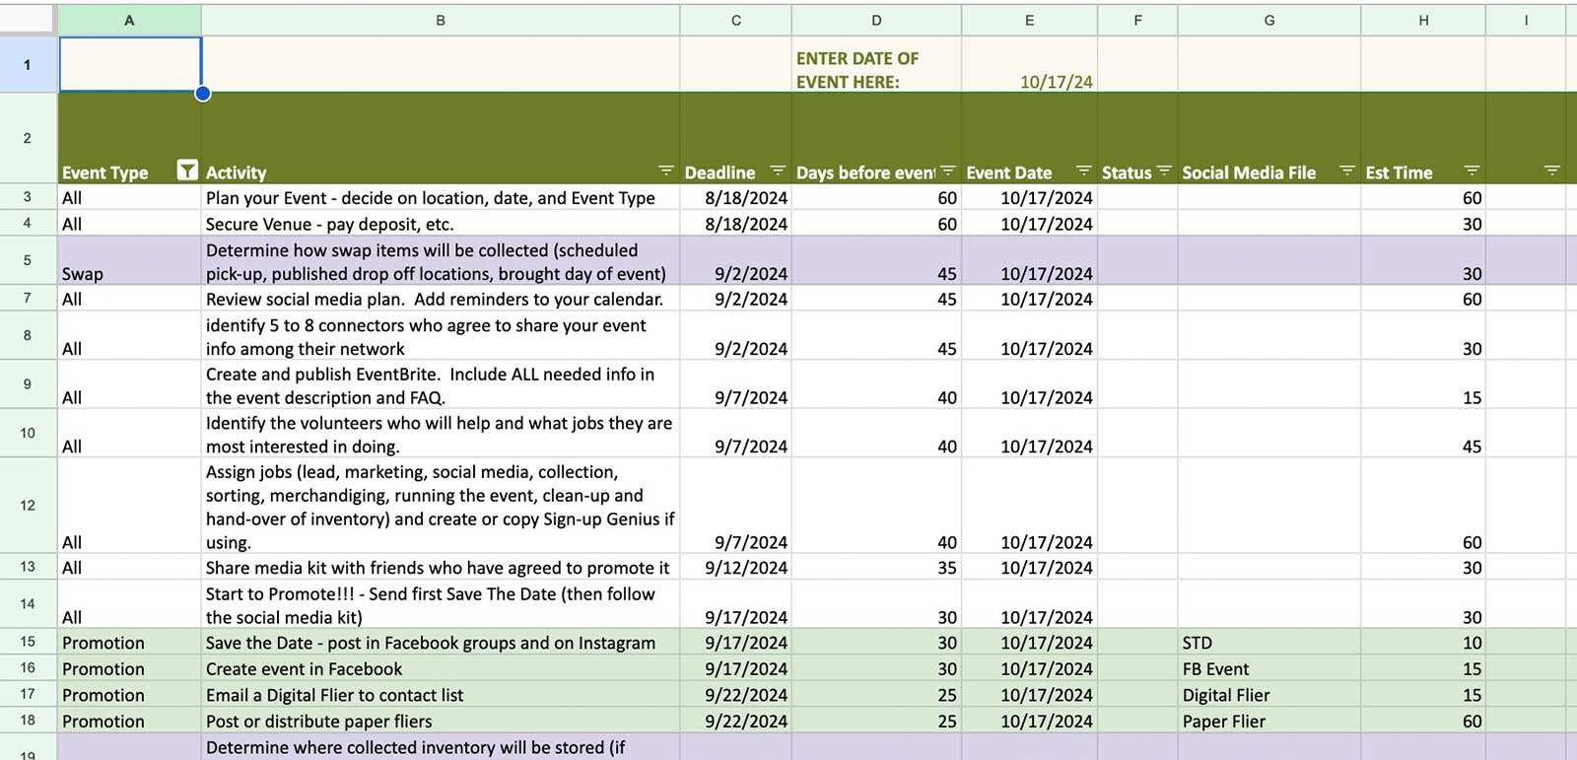This screenshot has height=760, width=1577.
Task: Click the Event Date header cell
Action: click(x=1029, y=138)
